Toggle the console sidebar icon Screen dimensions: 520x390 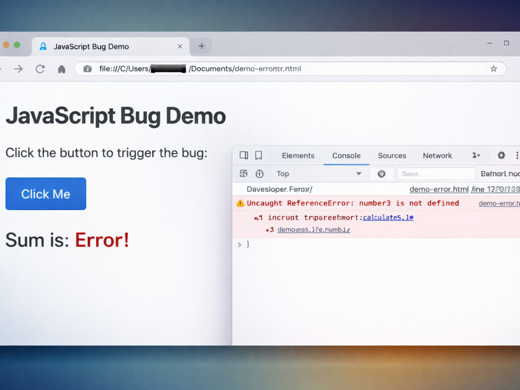pyautogui.click(x=243, y=174)
